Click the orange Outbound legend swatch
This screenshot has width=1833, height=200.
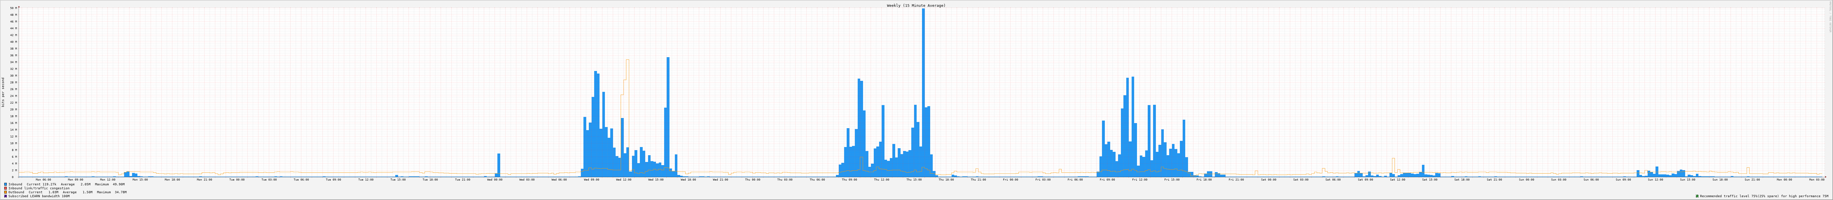coord(6,192)
